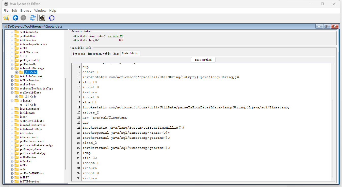Click the folder icon of isPRD

(17, 48)
